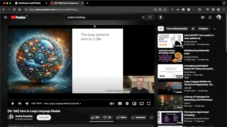Open the browser extensions puzzle icon
Image resolution: width=227 pixels, height=127 pixels.
[x=199, y=10]
